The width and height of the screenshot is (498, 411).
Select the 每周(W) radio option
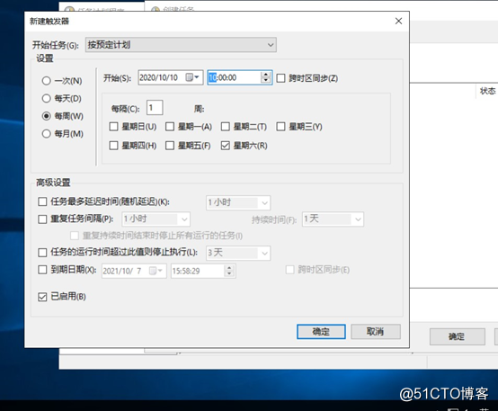point(47,116)
